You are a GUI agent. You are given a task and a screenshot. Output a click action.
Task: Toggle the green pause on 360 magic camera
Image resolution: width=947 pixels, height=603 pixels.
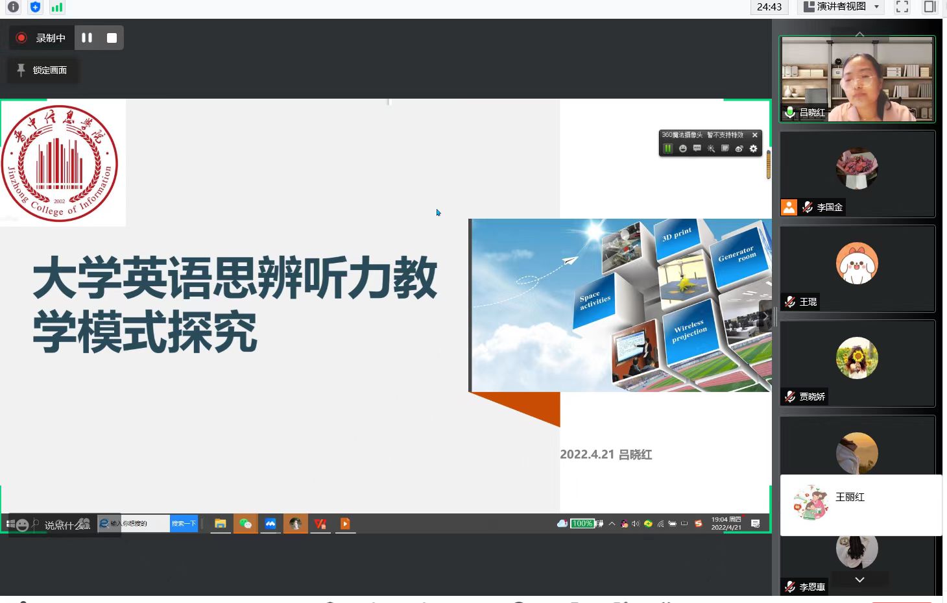pyautogui.click(x=667, y=149)
